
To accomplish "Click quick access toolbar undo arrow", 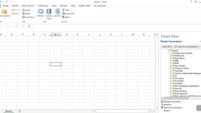I will pos(1,2).
